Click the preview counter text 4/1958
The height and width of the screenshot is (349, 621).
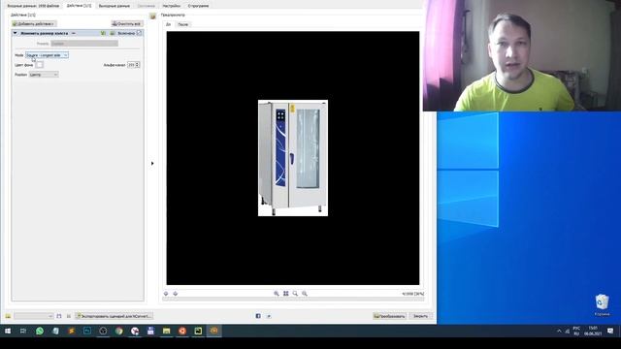[412, 294]
